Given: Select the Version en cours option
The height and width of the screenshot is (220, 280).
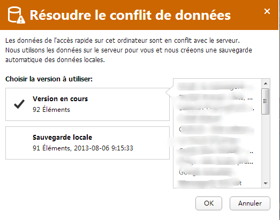Looking at the screenshot, I should pos(87,104).
